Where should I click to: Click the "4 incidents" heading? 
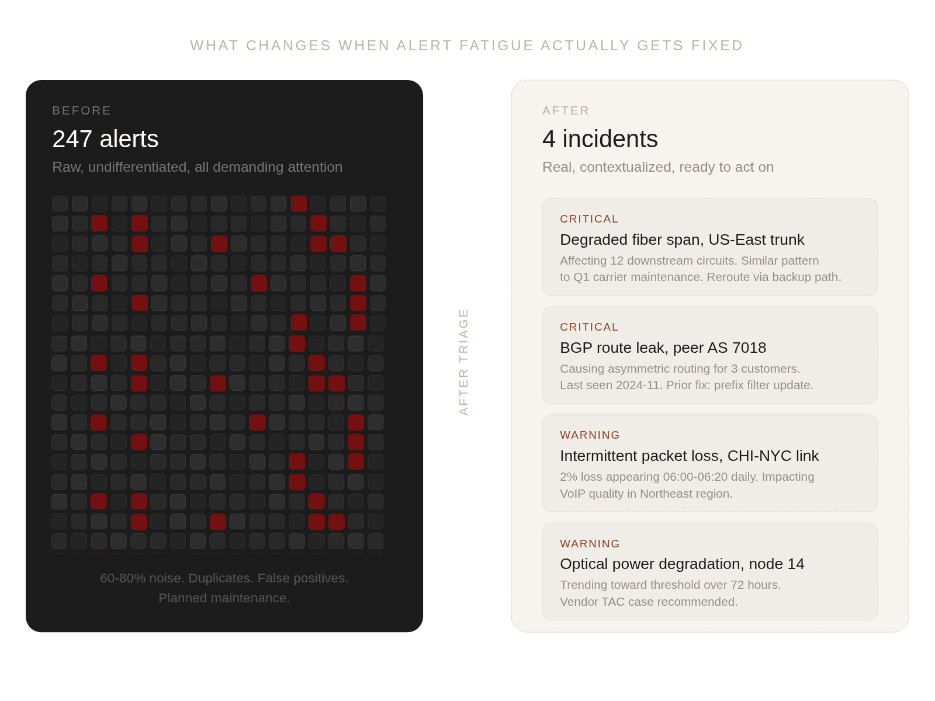600,139
